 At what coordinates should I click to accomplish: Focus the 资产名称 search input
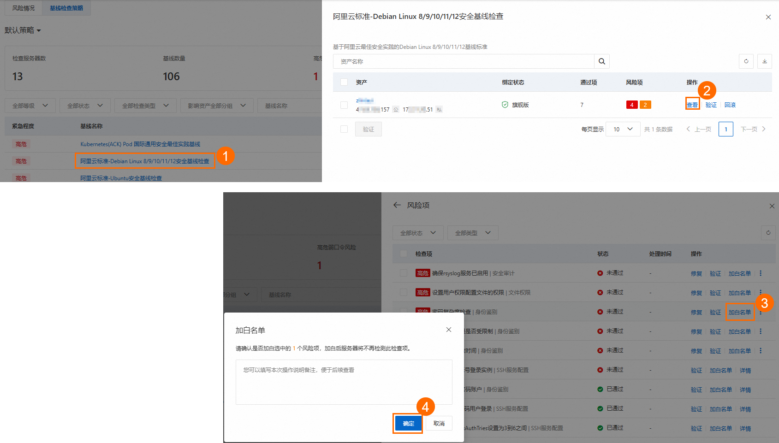point(464,61)
